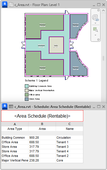This screenshot has height=170, width=107.
Task: Click the floor plan vertical scrollbar thumb
Action: pos(103,58)
